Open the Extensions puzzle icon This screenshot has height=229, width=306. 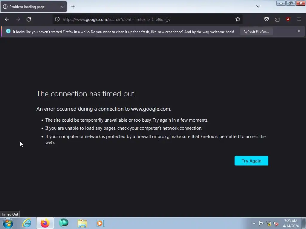(x=277, y=19)
